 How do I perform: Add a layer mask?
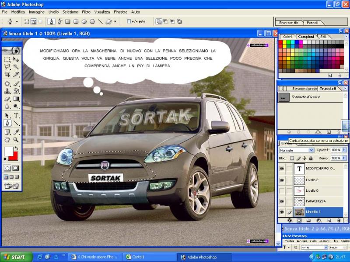point(299,221)
